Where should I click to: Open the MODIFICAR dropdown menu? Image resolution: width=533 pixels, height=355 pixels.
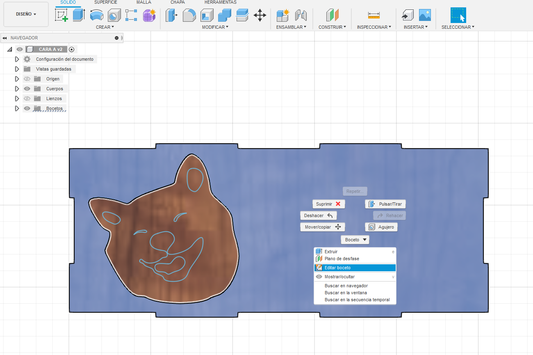[x=215, y=27]
